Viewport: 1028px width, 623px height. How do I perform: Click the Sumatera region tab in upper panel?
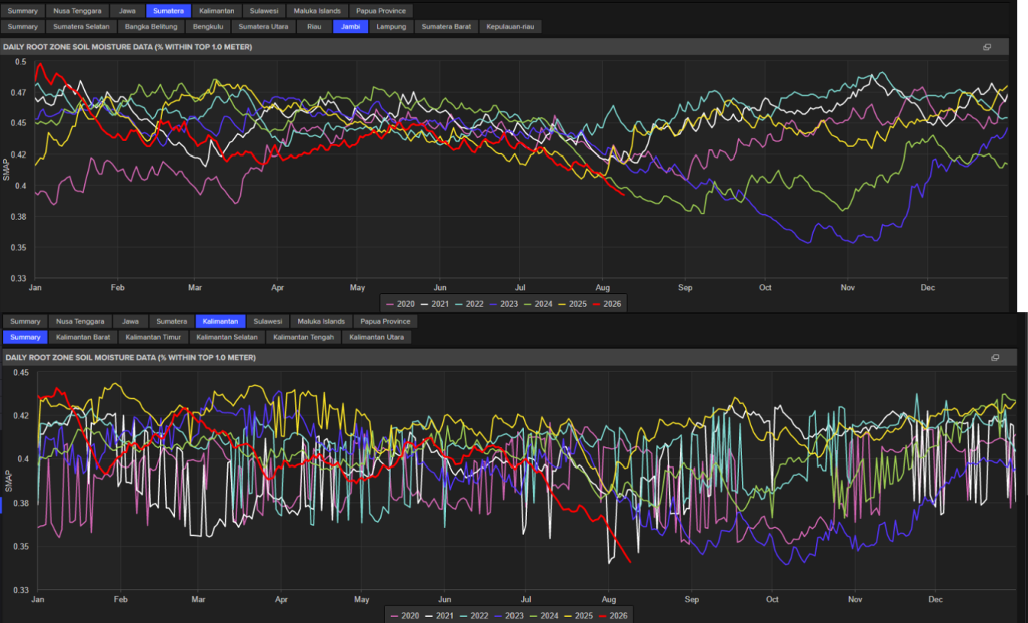(168, 11)
